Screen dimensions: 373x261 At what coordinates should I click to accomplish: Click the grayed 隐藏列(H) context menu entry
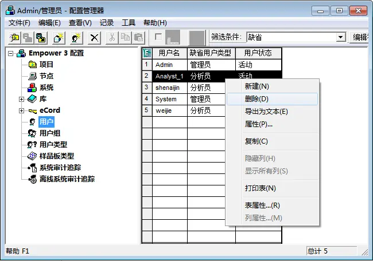[272, 159]
